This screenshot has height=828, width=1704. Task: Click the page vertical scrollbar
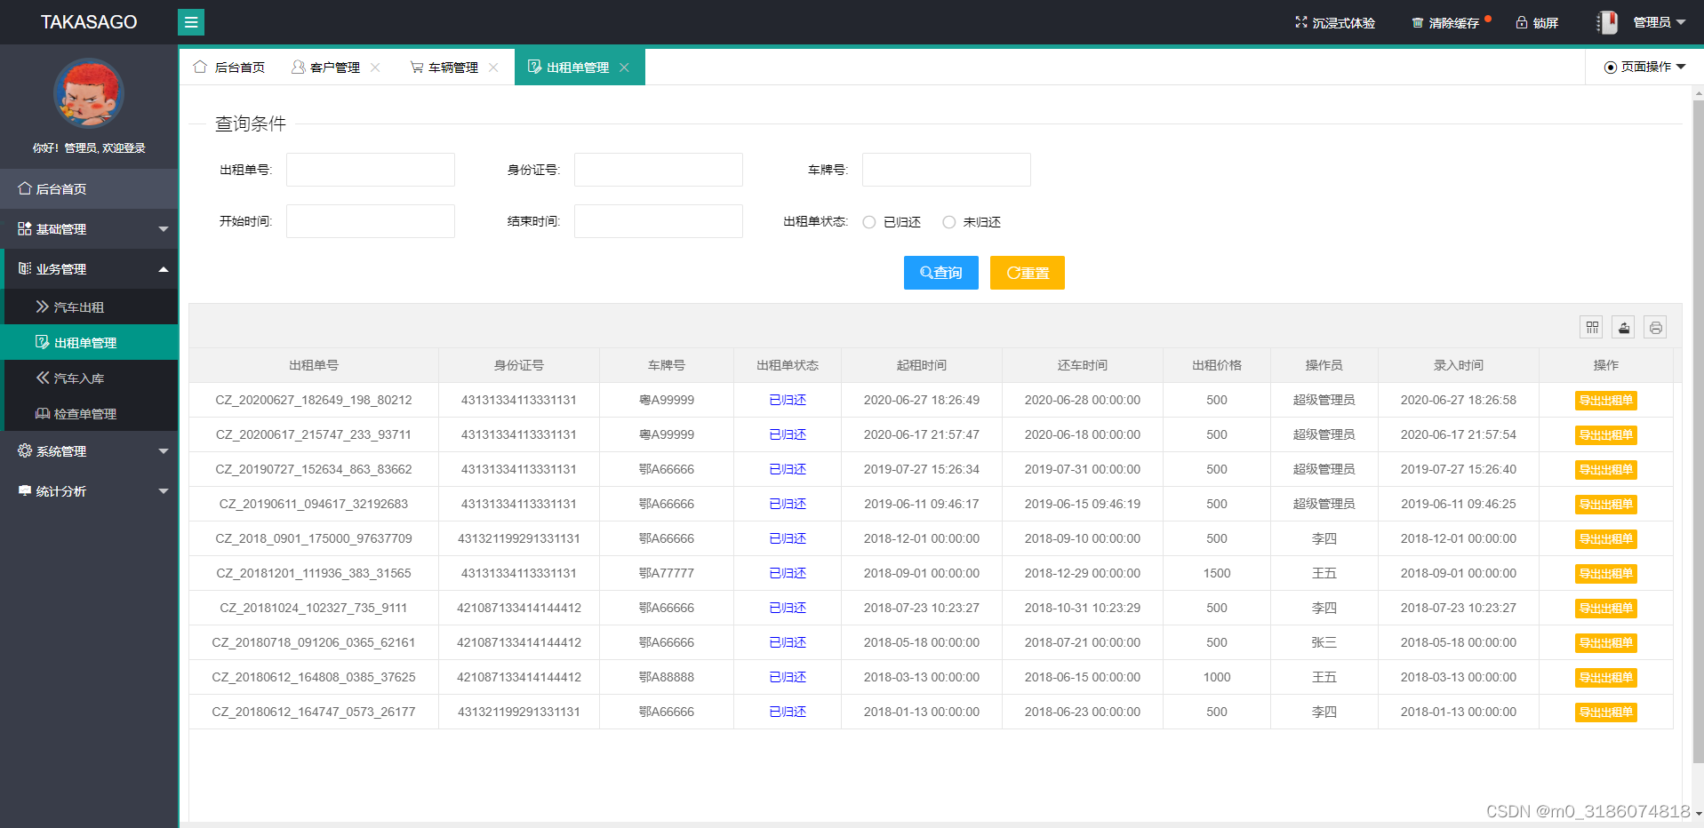click(x=1698, y=431)
